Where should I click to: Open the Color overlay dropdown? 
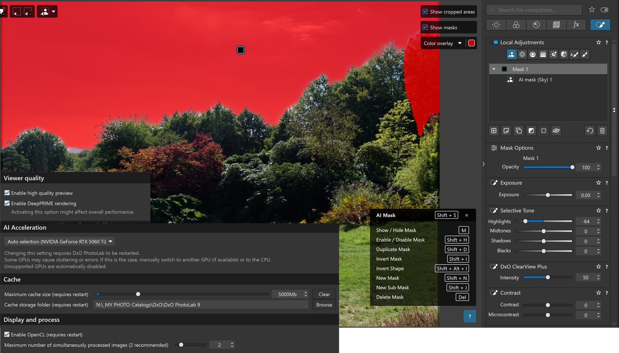(442, 43)
